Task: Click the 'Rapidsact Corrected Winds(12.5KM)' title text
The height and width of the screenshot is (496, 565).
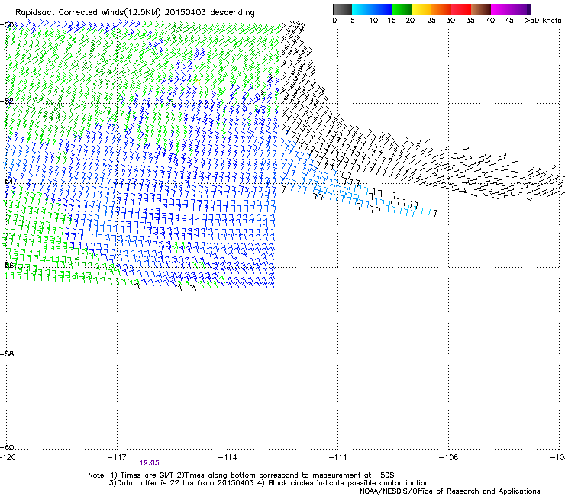Action: pos(88,12)
